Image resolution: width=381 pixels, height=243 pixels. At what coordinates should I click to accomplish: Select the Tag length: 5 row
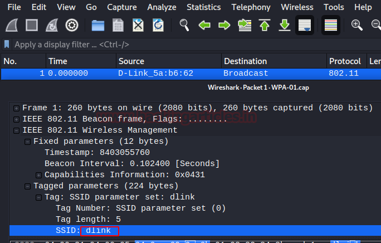[x=195, y=220]
